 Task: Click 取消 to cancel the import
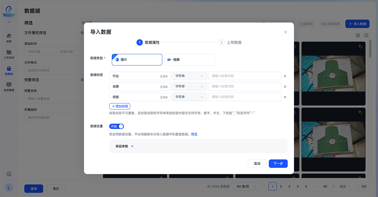pos(257,164)
